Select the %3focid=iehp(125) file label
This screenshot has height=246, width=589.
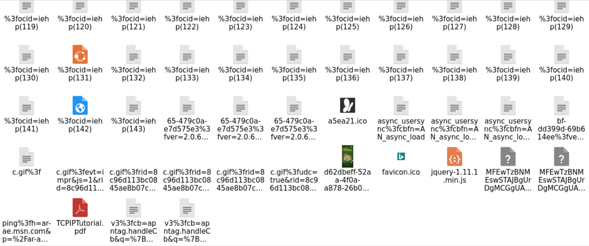tap(348, 23)
